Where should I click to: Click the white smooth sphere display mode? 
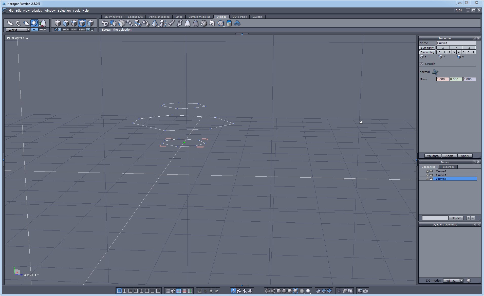coord(308,291)
